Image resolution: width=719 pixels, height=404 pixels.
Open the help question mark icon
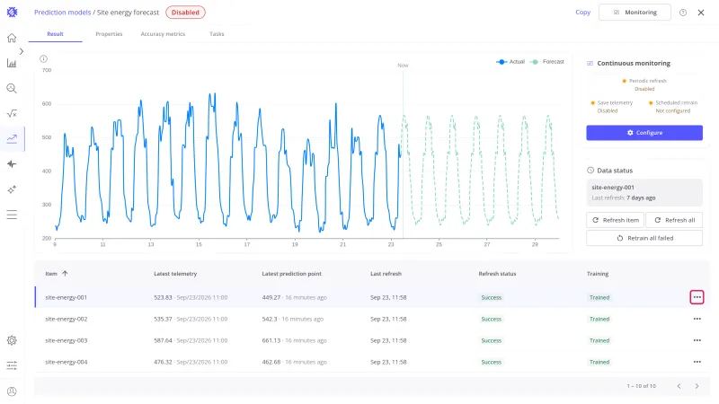(683, 13)
